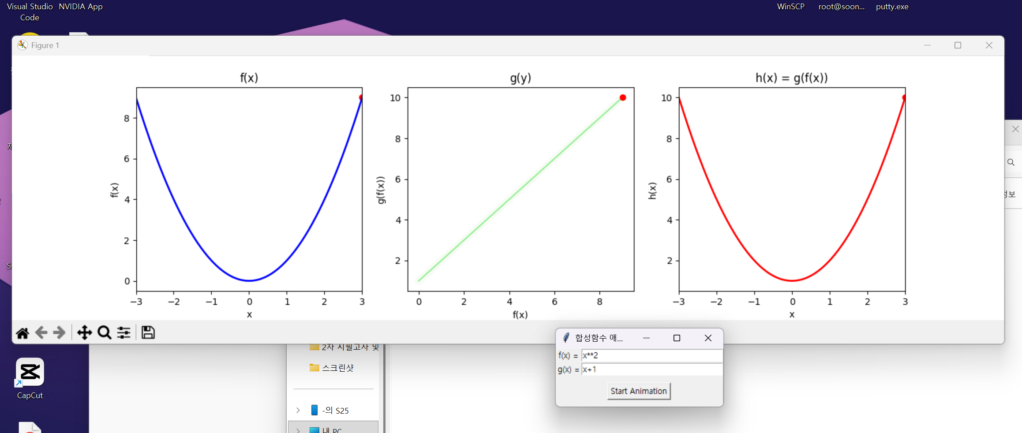
Task: Go back to previous plot view
Action: point(41,332)
